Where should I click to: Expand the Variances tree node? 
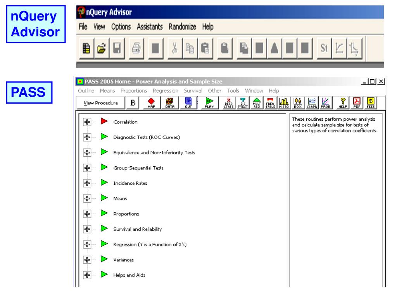point(87,259)
